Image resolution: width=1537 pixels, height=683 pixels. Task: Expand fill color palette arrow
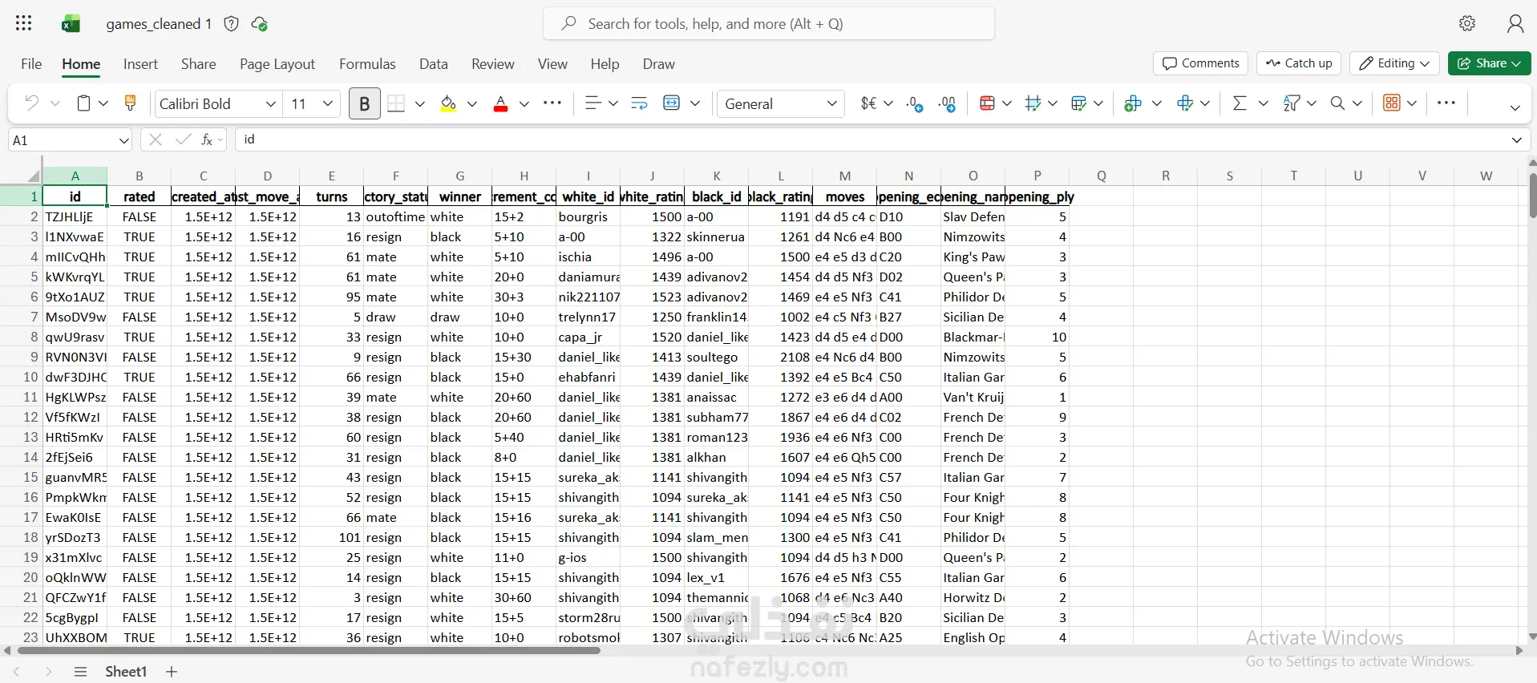coord(472,103)
